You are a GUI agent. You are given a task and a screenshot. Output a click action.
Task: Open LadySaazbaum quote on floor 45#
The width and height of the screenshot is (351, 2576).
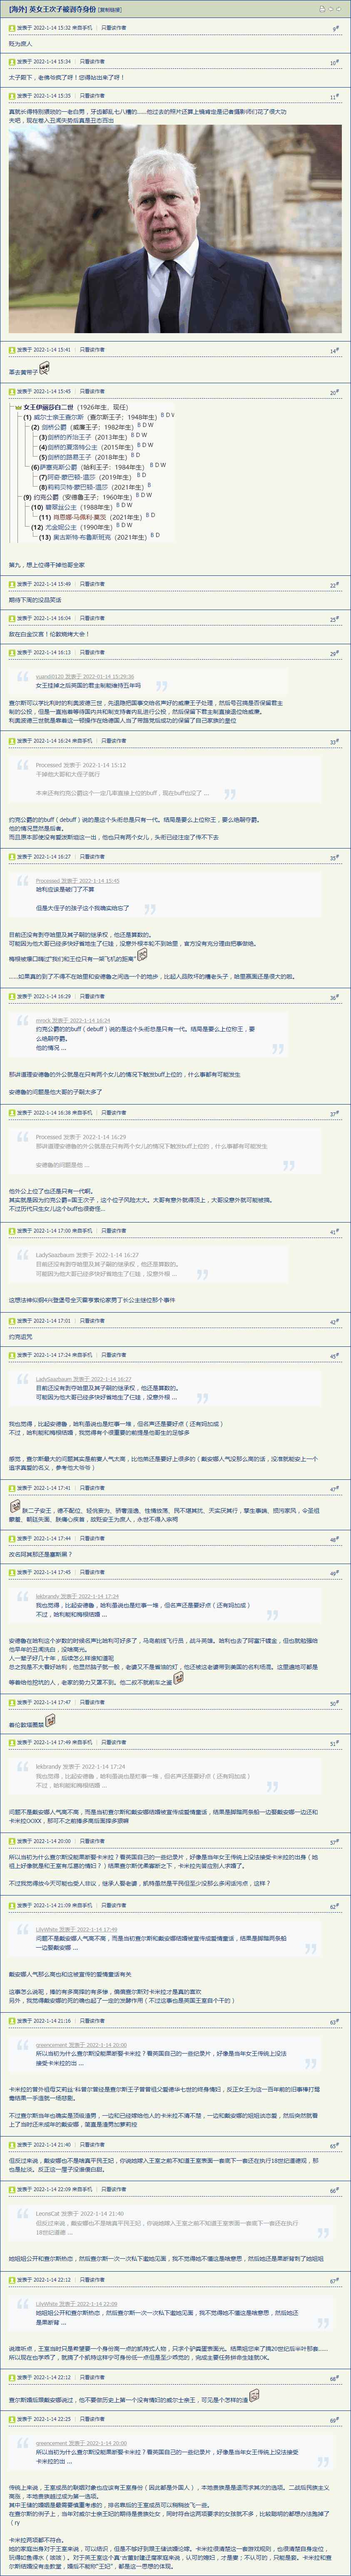[x=84, y=1379]
